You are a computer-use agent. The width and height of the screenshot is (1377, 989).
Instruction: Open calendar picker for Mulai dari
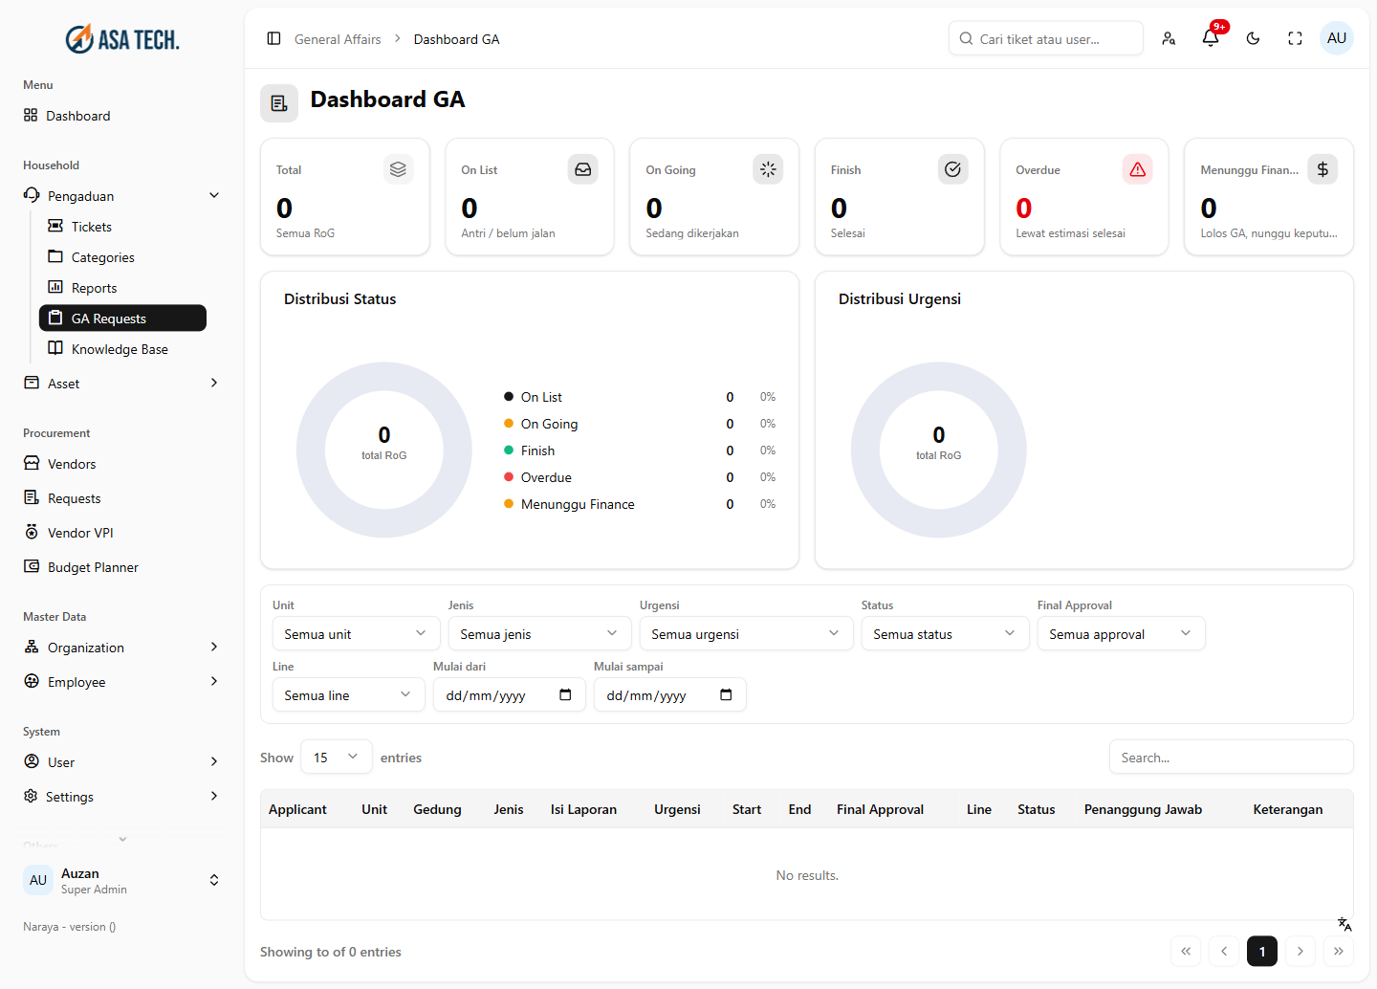pos(565,694)
